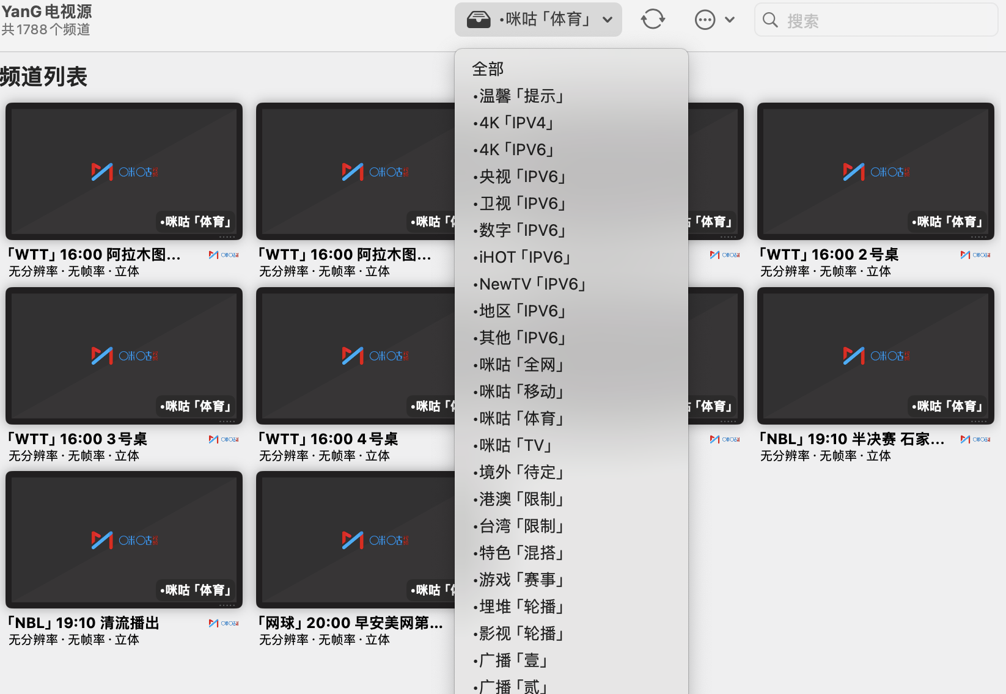
Task: Pick •咪咕「全网」 menu entry
Action: pos(571,365)
